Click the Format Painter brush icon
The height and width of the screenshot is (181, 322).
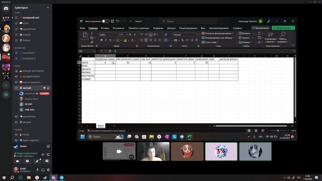pos(92,42)
